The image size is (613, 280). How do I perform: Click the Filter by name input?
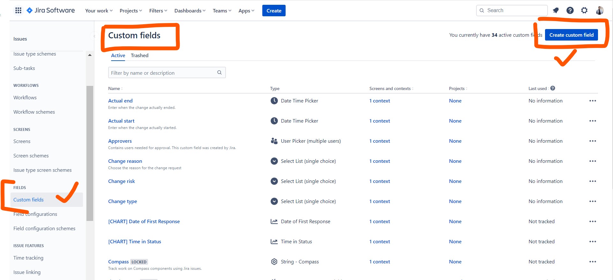163,73
